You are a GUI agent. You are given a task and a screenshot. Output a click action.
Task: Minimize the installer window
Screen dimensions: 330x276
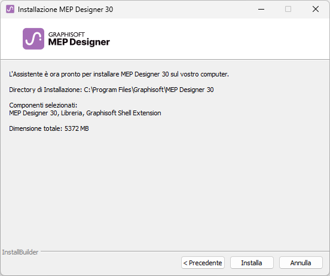(261, 9)
